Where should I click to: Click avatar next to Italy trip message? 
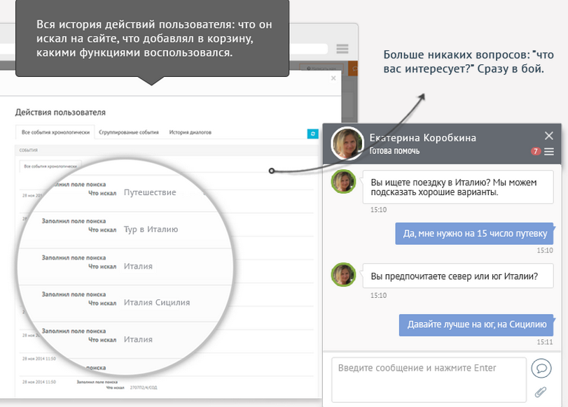[343, 181]
